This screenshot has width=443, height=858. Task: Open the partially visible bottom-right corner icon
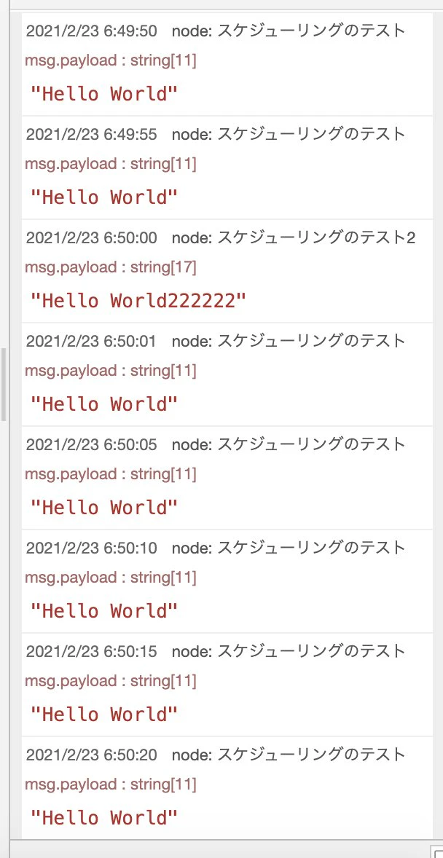(438, 852)
